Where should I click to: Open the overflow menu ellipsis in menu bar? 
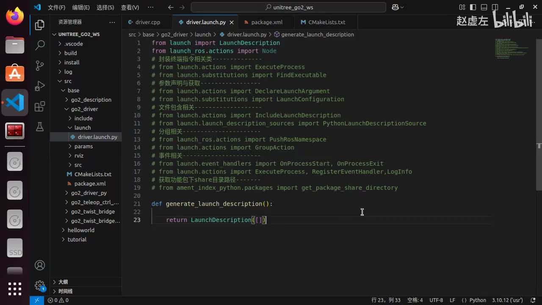[x=151, y=7]
